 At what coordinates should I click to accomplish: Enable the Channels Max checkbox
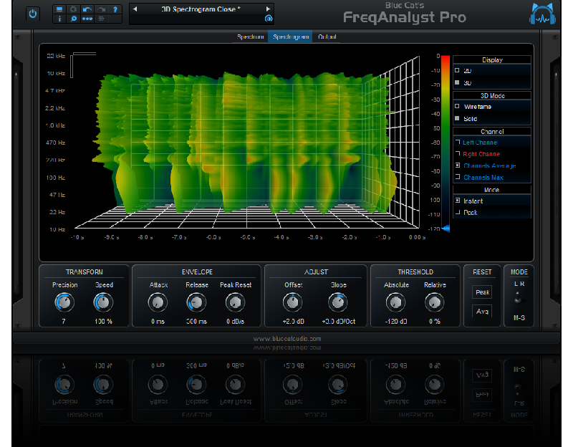(457, 177)
